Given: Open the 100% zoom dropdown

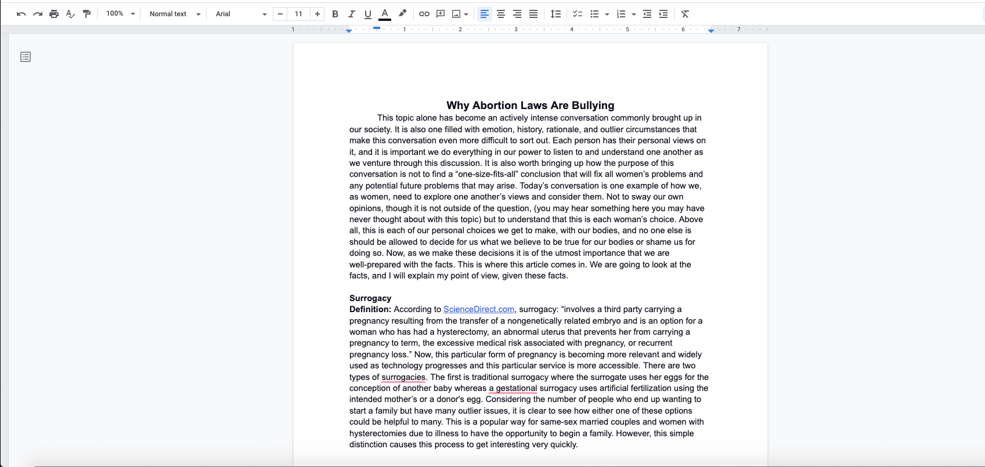Looking at the screenshot, I should 120,14.
